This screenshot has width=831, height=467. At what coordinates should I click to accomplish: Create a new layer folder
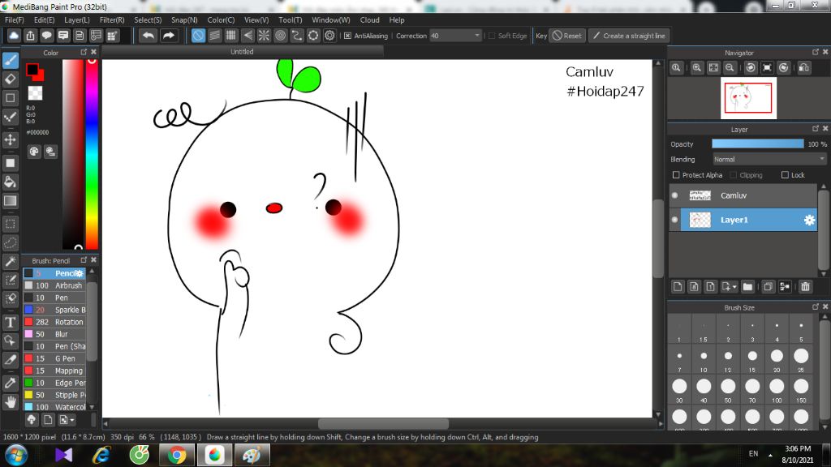click(747, 286)
